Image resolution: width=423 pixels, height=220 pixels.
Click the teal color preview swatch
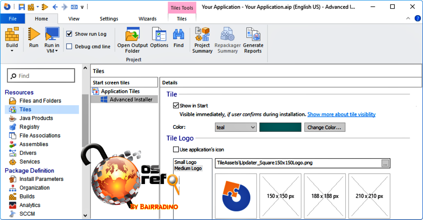click(280, 127)
